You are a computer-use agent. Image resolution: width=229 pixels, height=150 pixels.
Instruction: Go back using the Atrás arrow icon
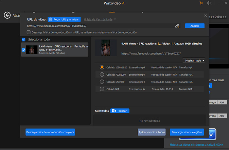click(7, 15)
